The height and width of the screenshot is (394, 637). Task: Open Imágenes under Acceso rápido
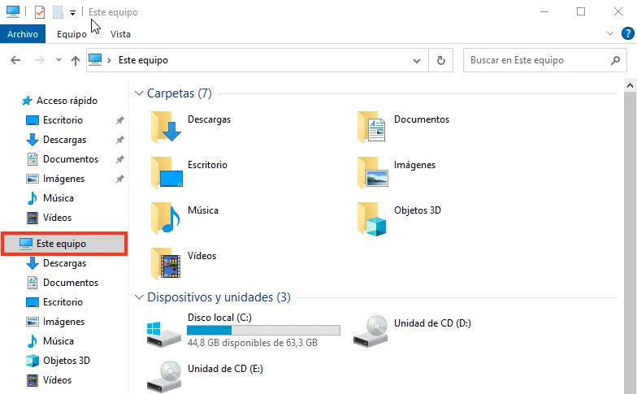click(x=55, y=179)
